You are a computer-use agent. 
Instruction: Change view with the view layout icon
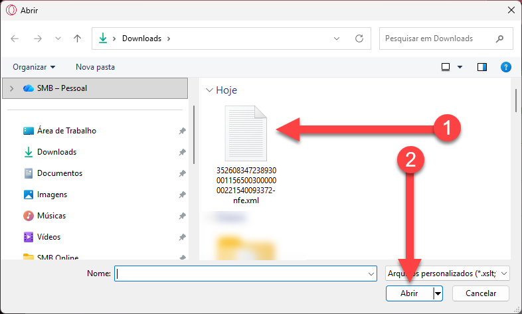coord(446,67)
